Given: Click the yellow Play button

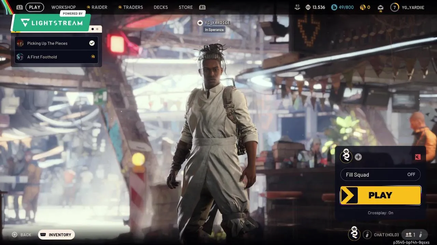Looking at the screenshot, I should coord(380,195).
